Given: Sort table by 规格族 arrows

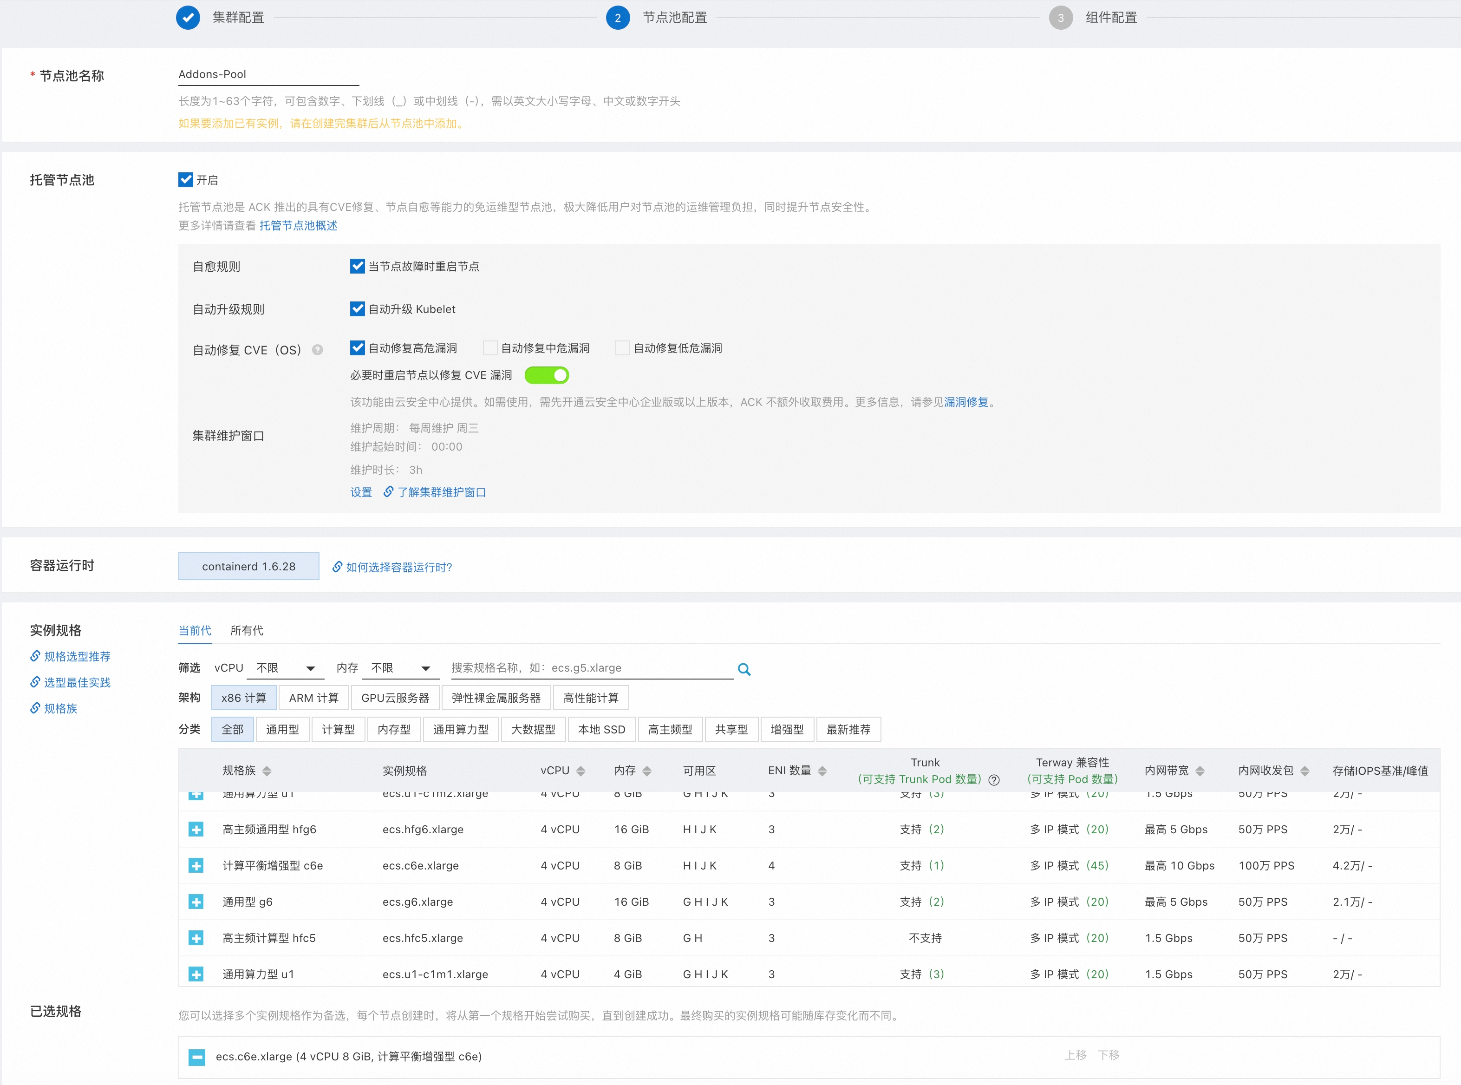Looking at the screenshot, I should 266,771.
